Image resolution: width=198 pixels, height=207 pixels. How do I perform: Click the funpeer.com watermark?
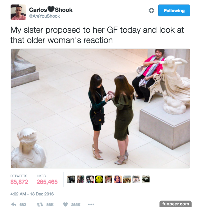[176, 204]
